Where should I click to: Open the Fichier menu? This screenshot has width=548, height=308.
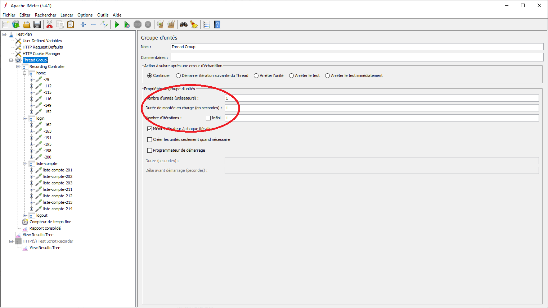(x=9, y=15)
